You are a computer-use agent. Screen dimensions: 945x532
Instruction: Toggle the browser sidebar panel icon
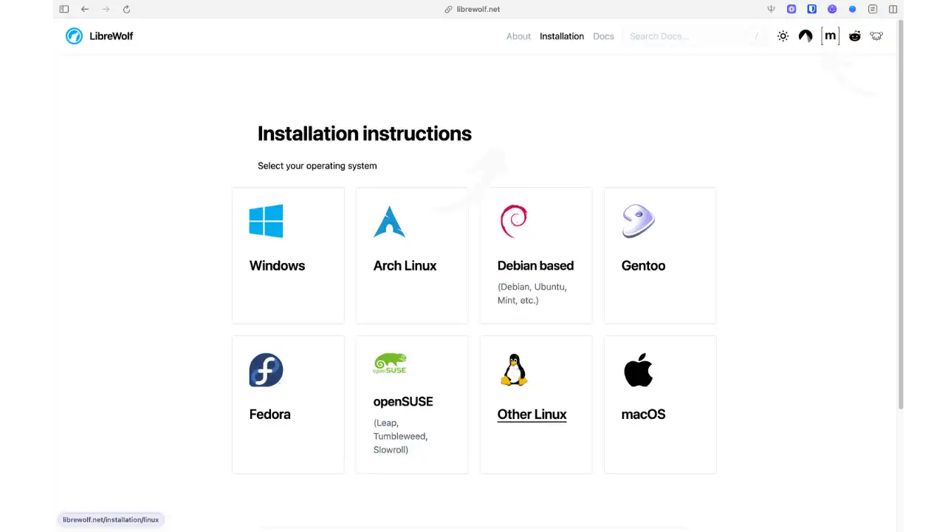pos(64,10)
